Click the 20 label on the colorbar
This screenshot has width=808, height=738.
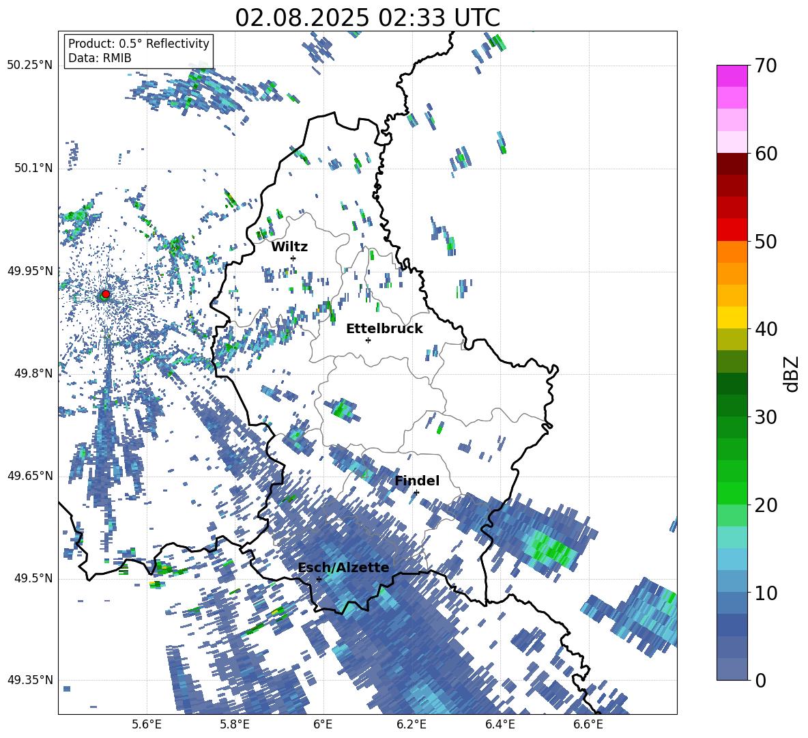pyautogui.click(x=766, y=505)
